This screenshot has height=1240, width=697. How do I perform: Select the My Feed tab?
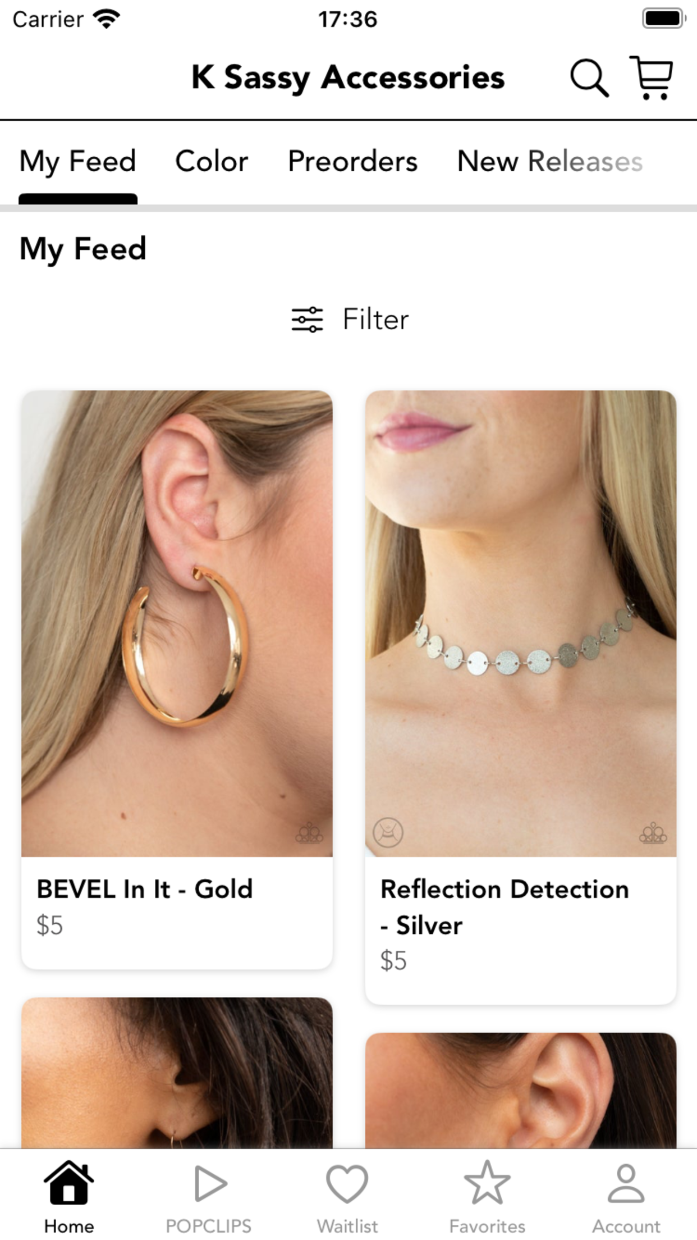point(78,162)
